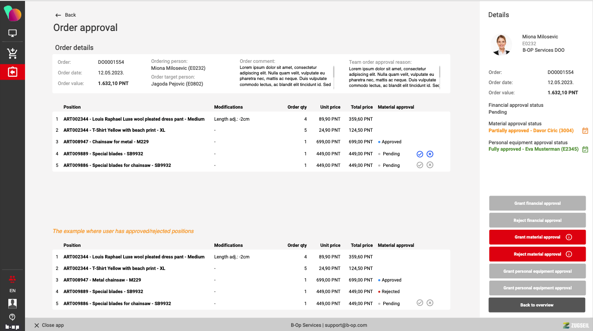The height and width of the screenshot is (331, 593).
Task: Click the Close app button
Action: (49, 325)
